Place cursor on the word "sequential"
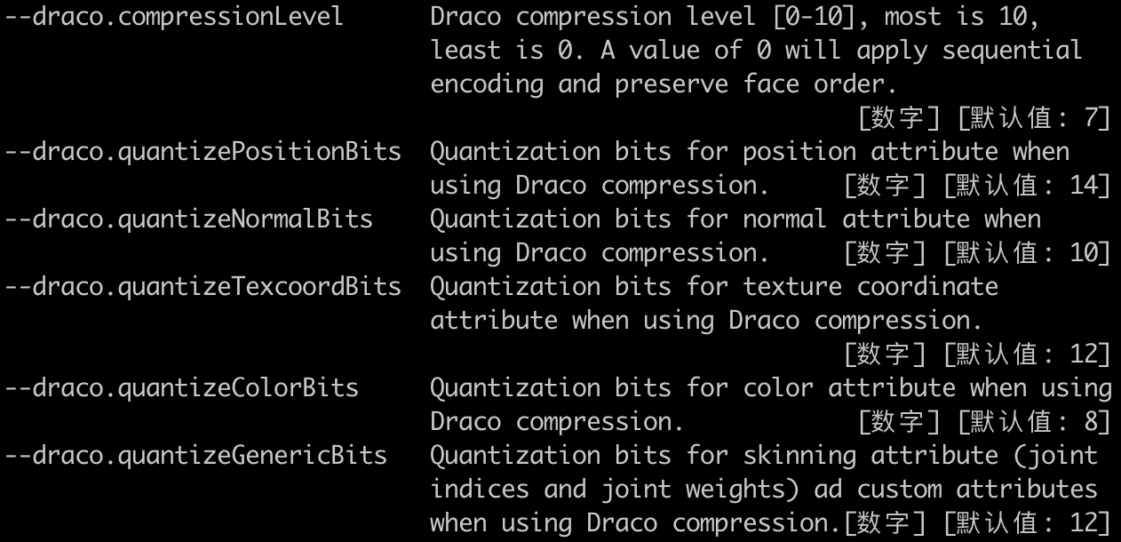1121x542 pixels. click(x=1011, y=51)
